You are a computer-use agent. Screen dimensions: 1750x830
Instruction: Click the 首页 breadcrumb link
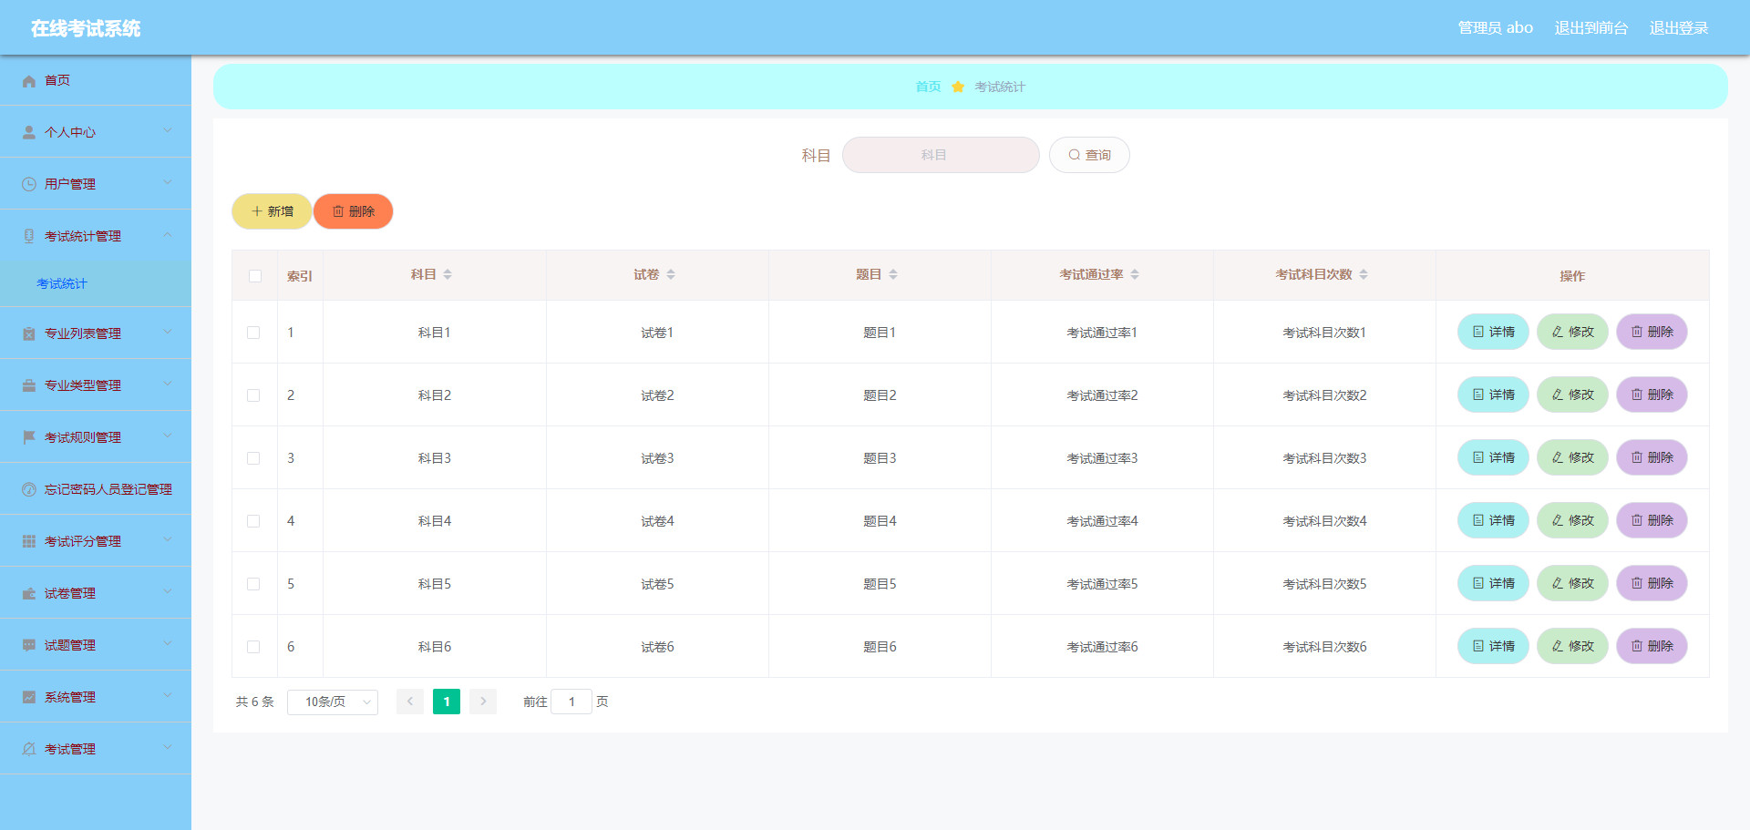(x=928, y=87)
